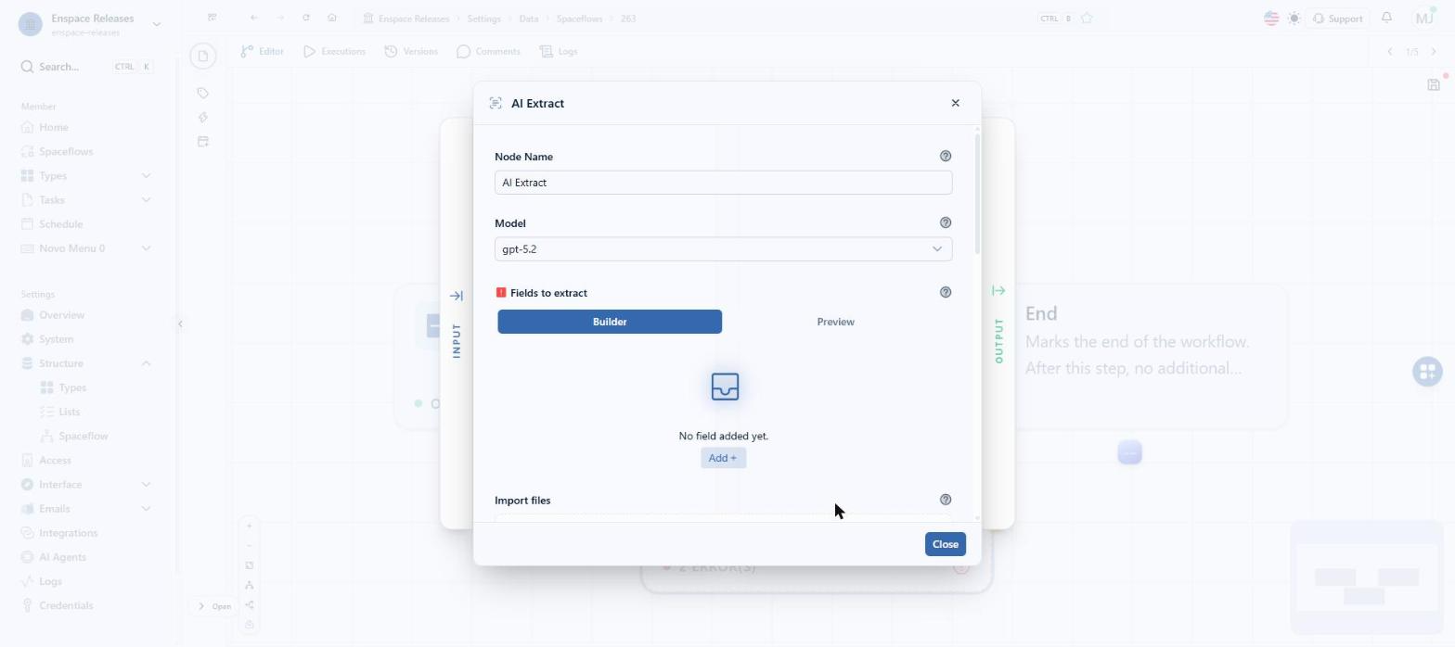The height and width of the screenshot is (647, 1455).
Task: Collapse the Structure section chevron
Action: (146, 363)
